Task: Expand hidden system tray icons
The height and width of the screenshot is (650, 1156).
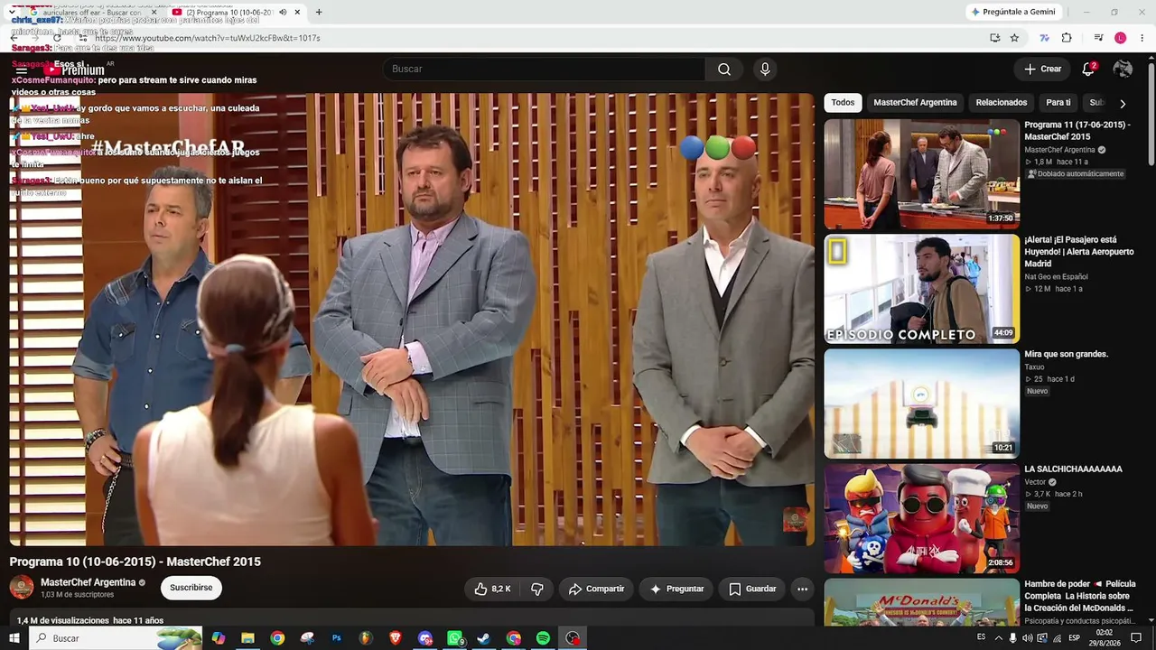Action: click(997, 638)
